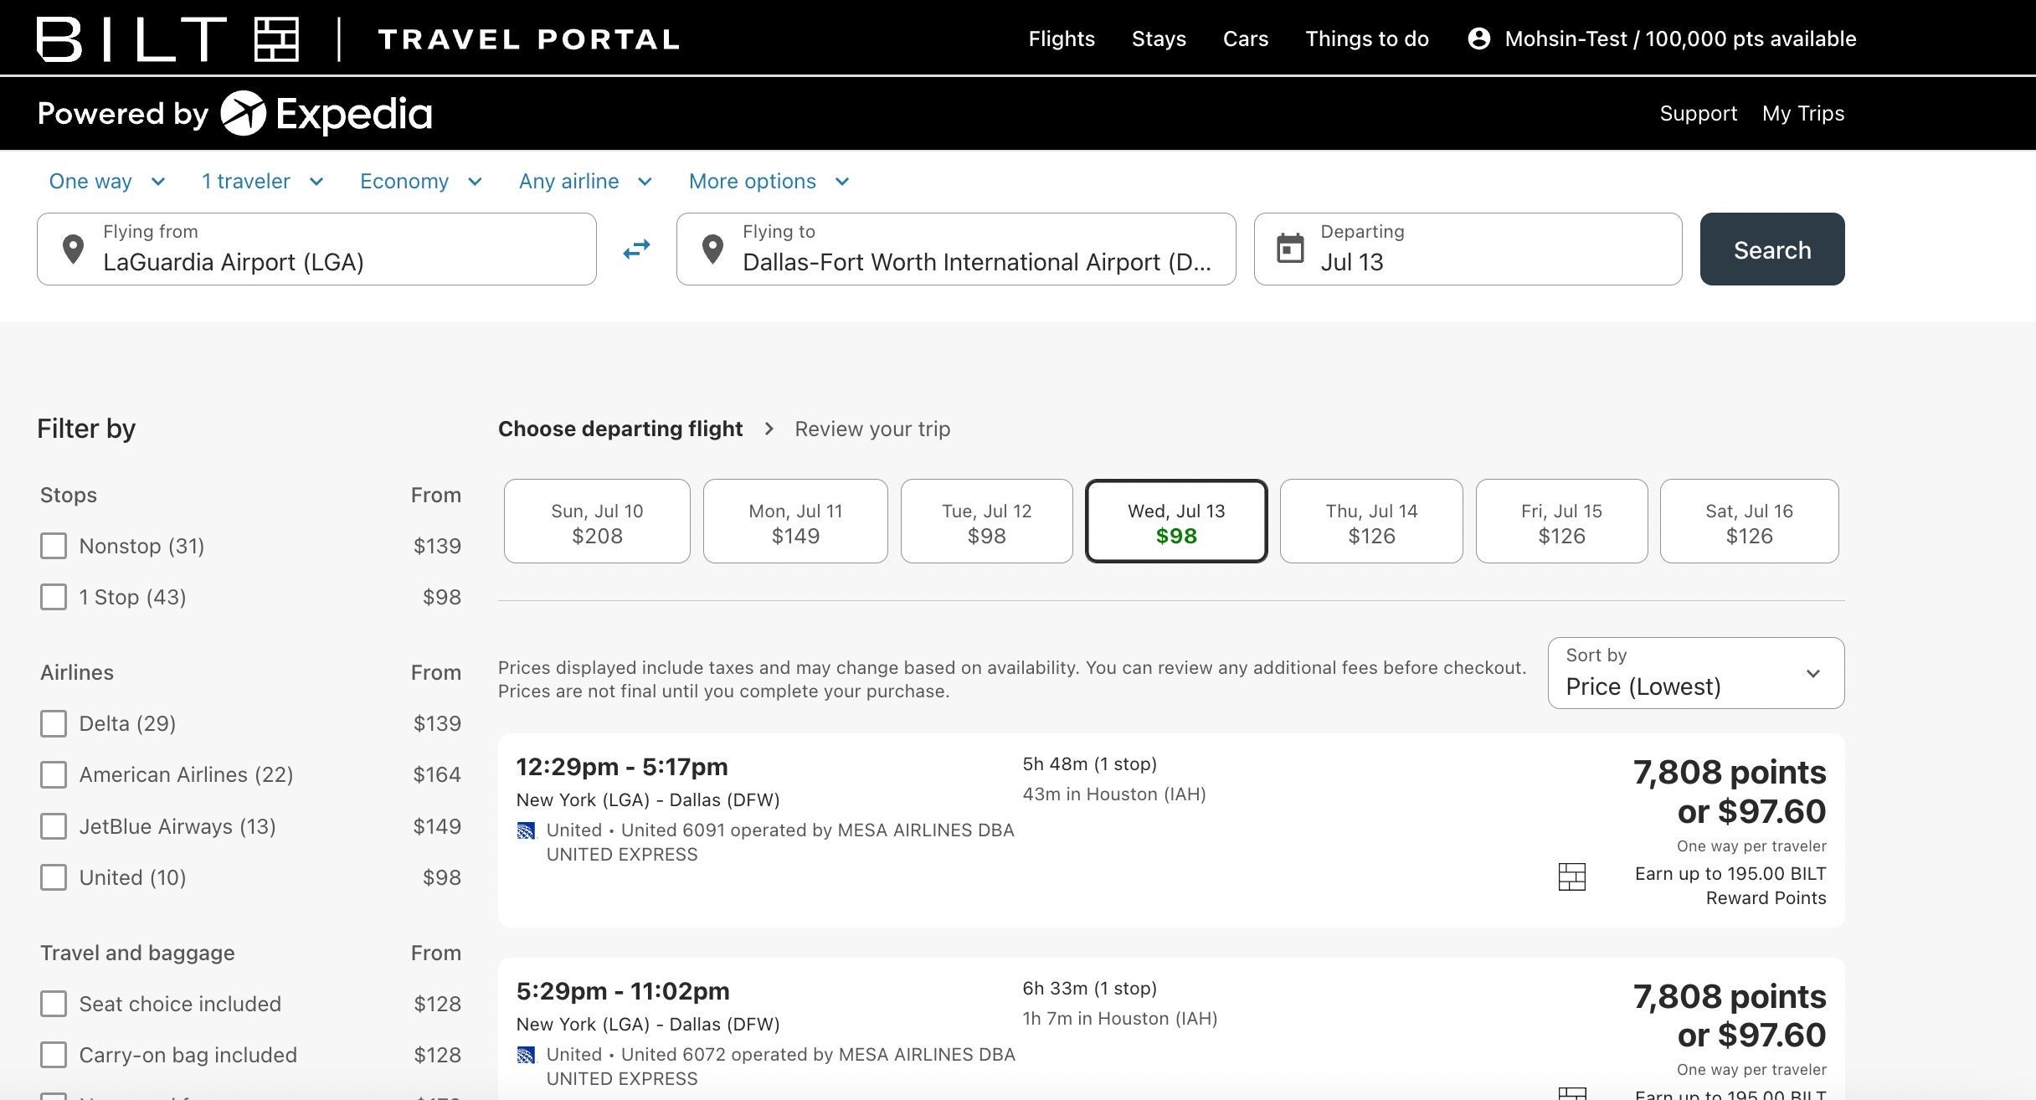Click the Expedia logo

[x=326, y=113]
